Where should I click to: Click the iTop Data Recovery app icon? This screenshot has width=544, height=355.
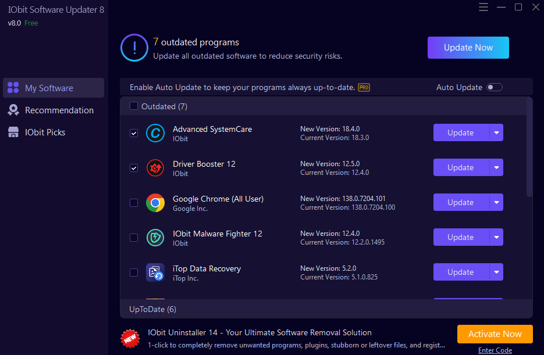coord(155,272)
